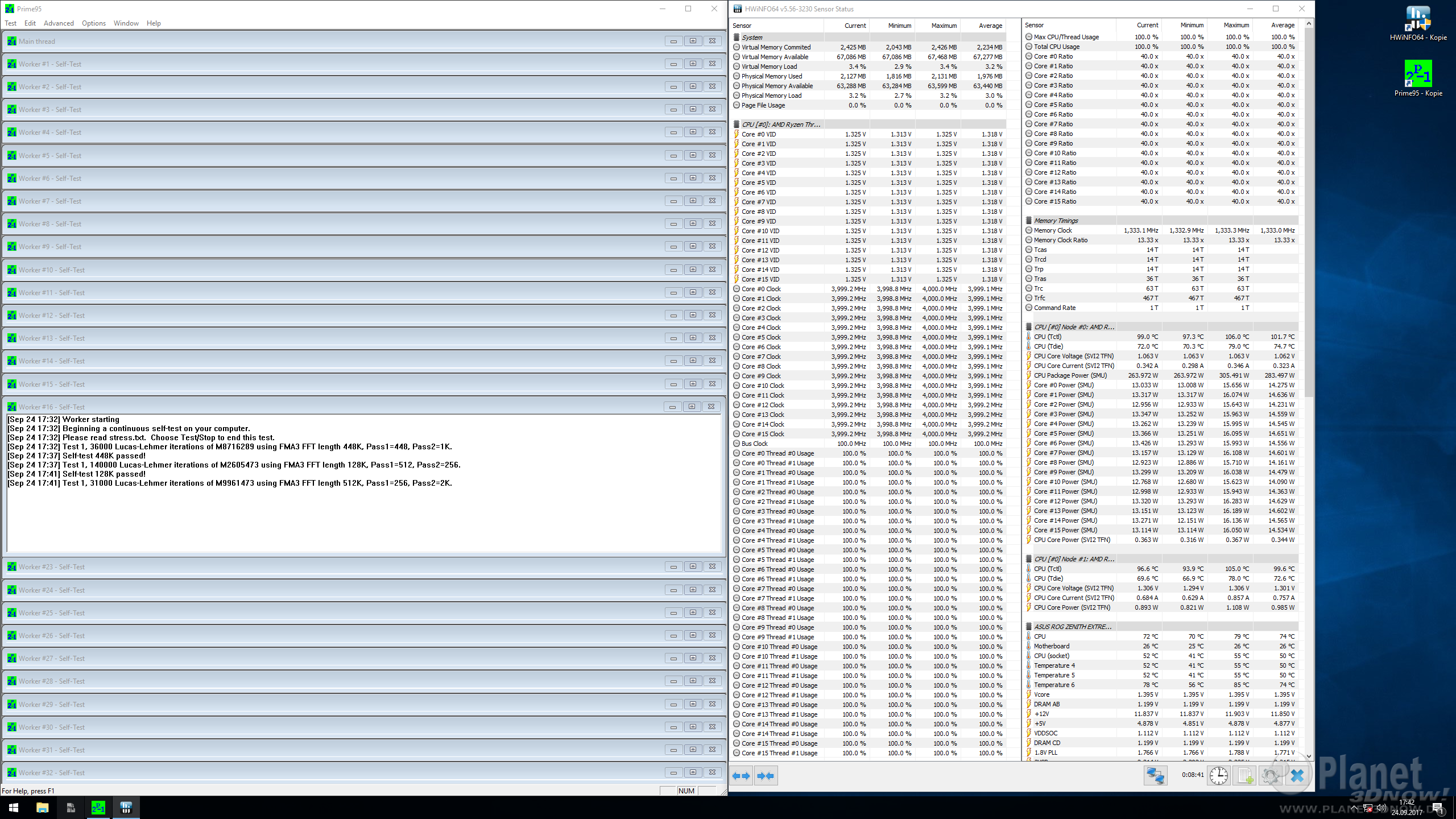This screenshot has width=1456, height=819.
Task: Select the Motherboard temperature row
Action: coord(1161,646)
